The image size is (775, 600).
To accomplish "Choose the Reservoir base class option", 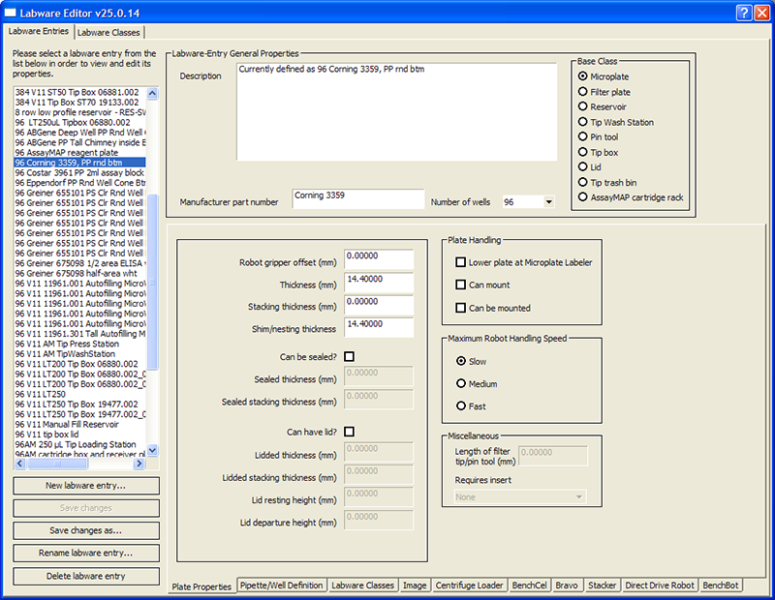I will [x=582, y=106].
